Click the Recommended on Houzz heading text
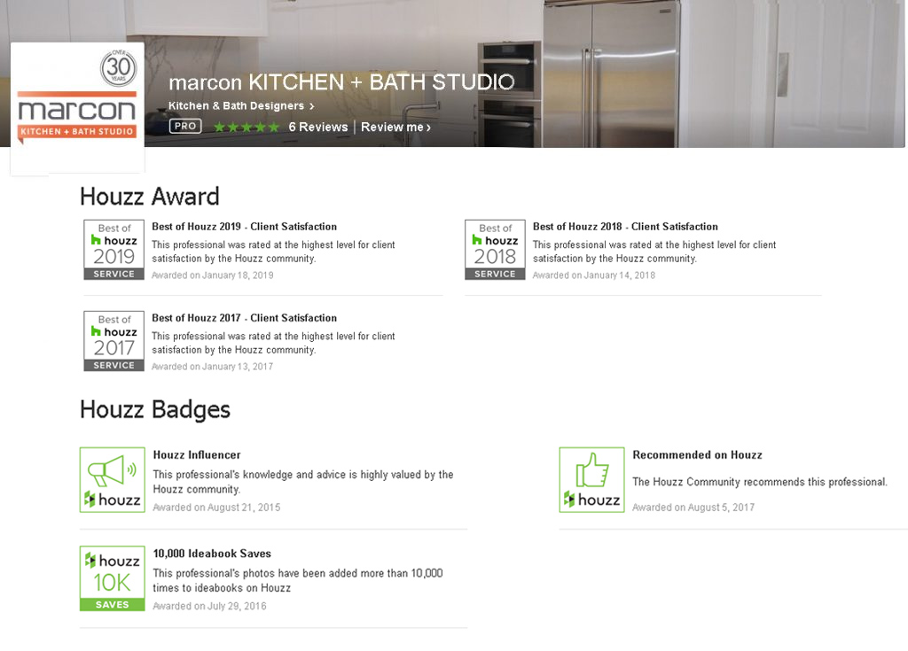This screenshot has height=651, width=908. (697, 455)
